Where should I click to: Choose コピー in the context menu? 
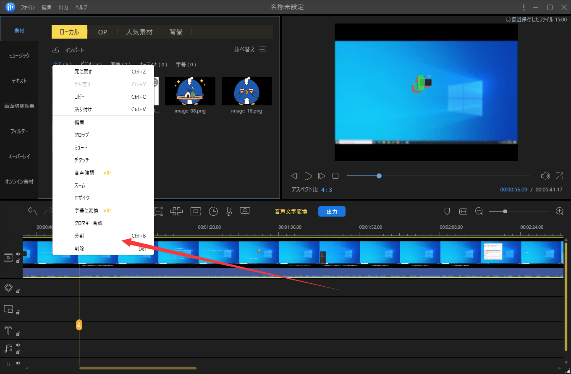coord(103,97)
